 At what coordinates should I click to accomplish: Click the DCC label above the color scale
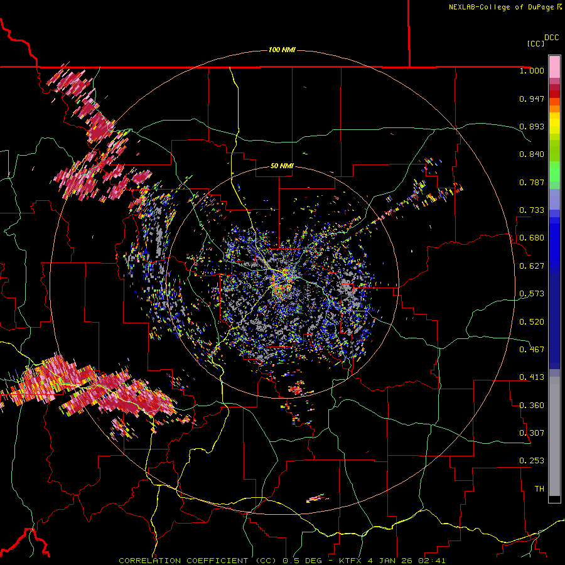551,38
